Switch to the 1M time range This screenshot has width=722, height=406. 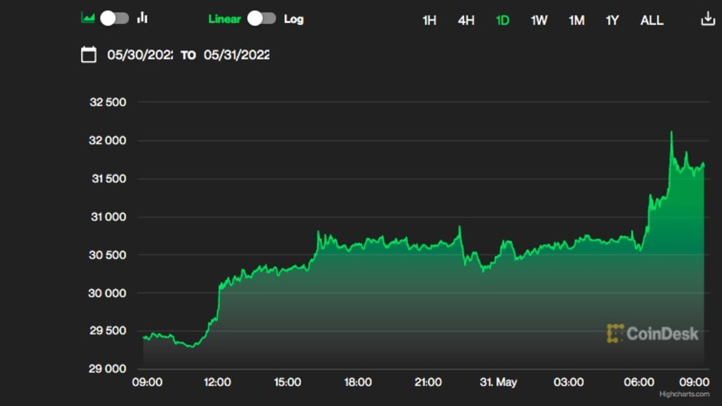(x=576, y=20)
